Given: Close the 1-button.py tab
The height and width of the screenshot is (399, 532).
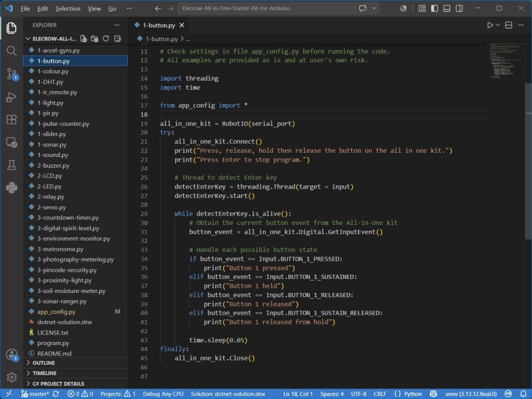Looking at the screenshot, I should 182,25.
